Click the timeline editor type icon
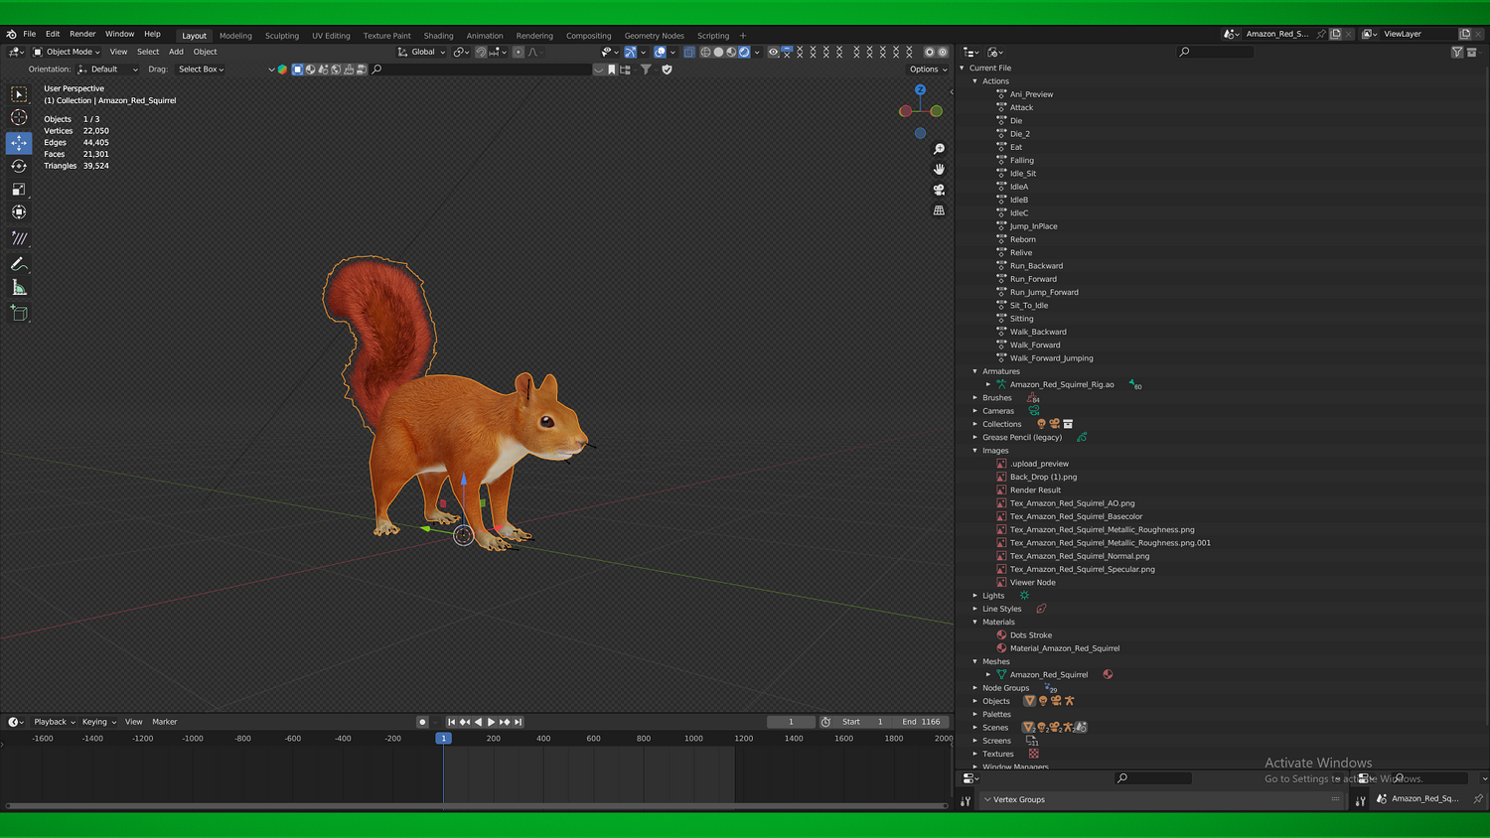 pos(15,722)
